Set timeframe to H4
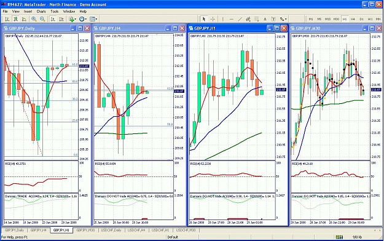 [x=353, y=19]
